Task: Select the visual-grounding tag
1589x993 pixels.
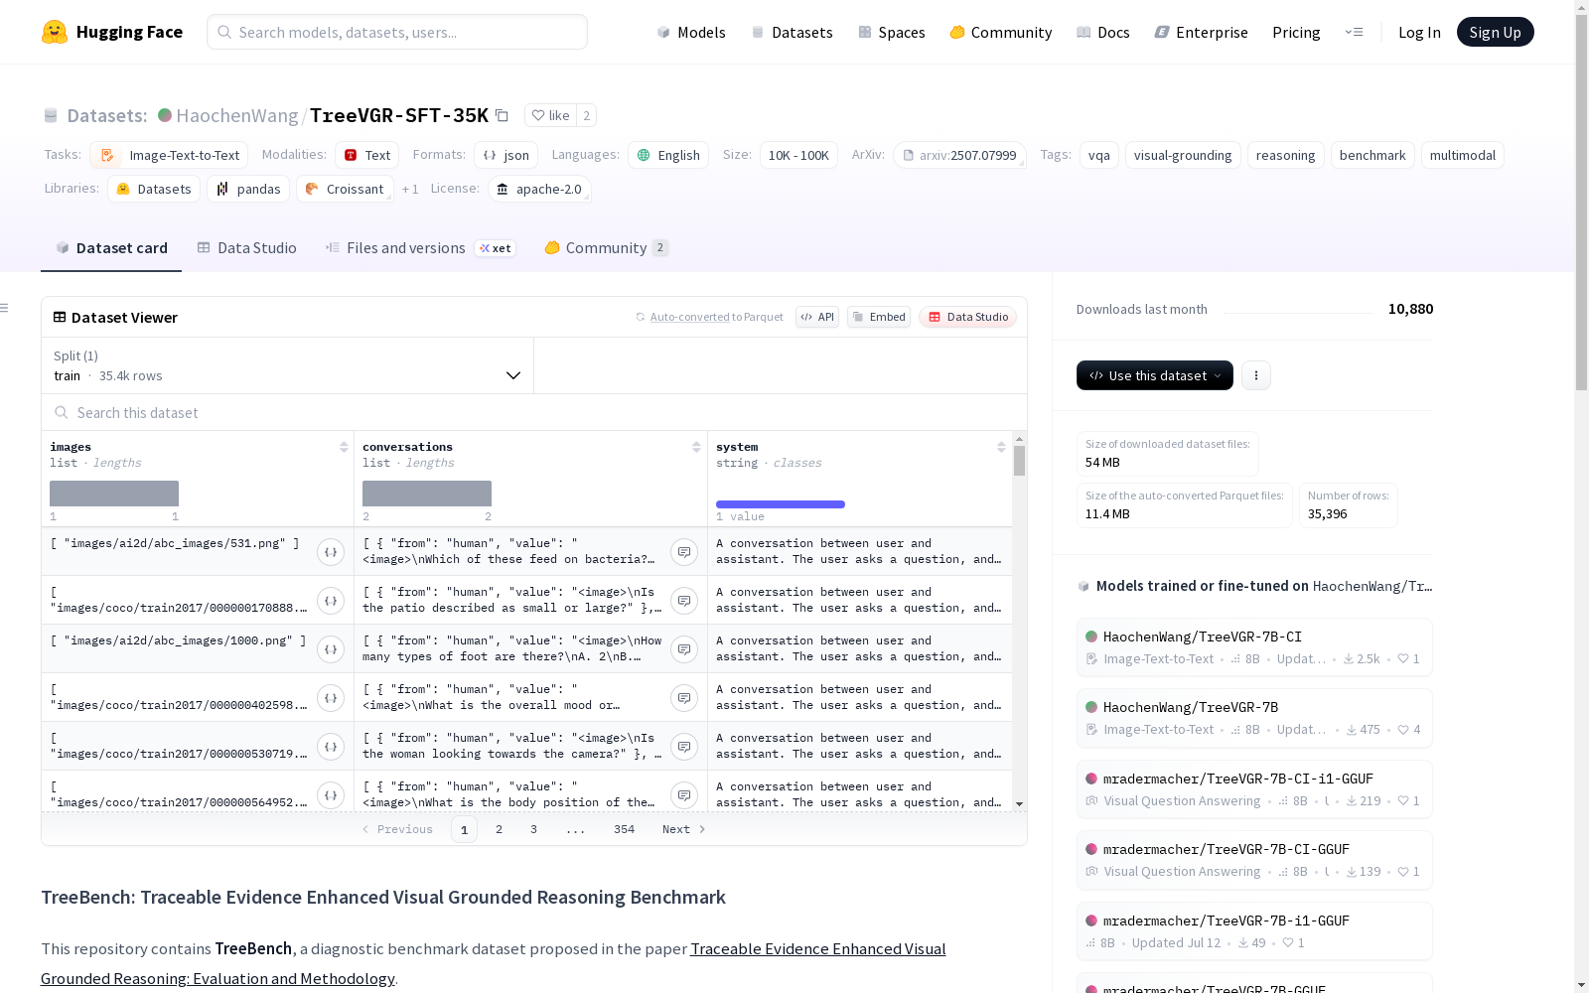Action: (x=1183, y=155)
